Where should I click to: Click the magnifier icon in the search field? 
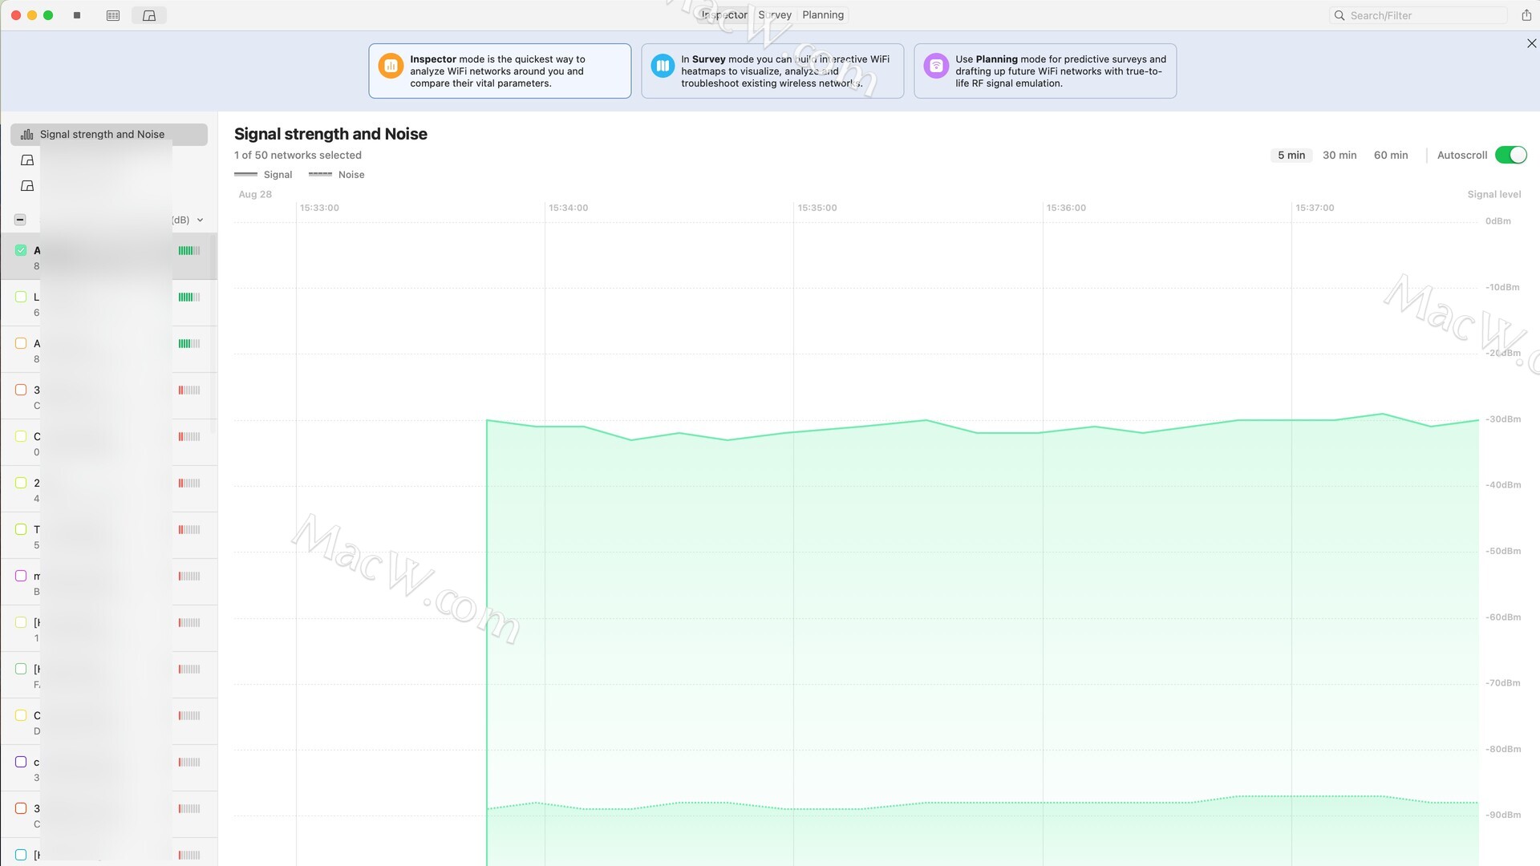(1339, 15)
